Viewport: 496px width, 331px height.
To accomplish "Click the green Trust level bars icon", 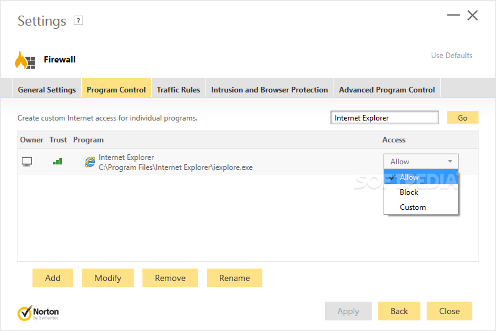I will [57, 162].
